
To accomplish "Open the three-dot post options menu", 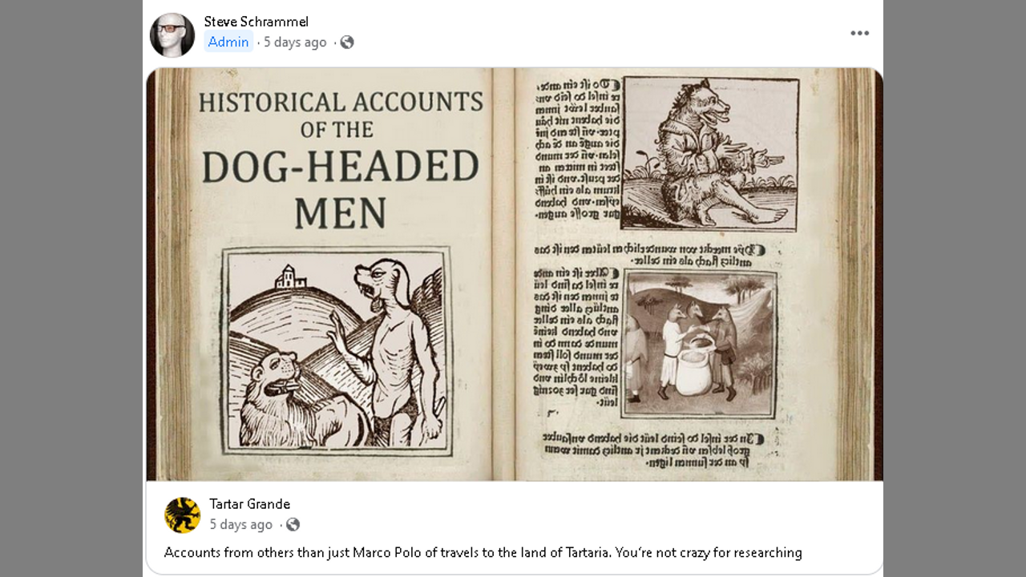I will coord(859,33).
